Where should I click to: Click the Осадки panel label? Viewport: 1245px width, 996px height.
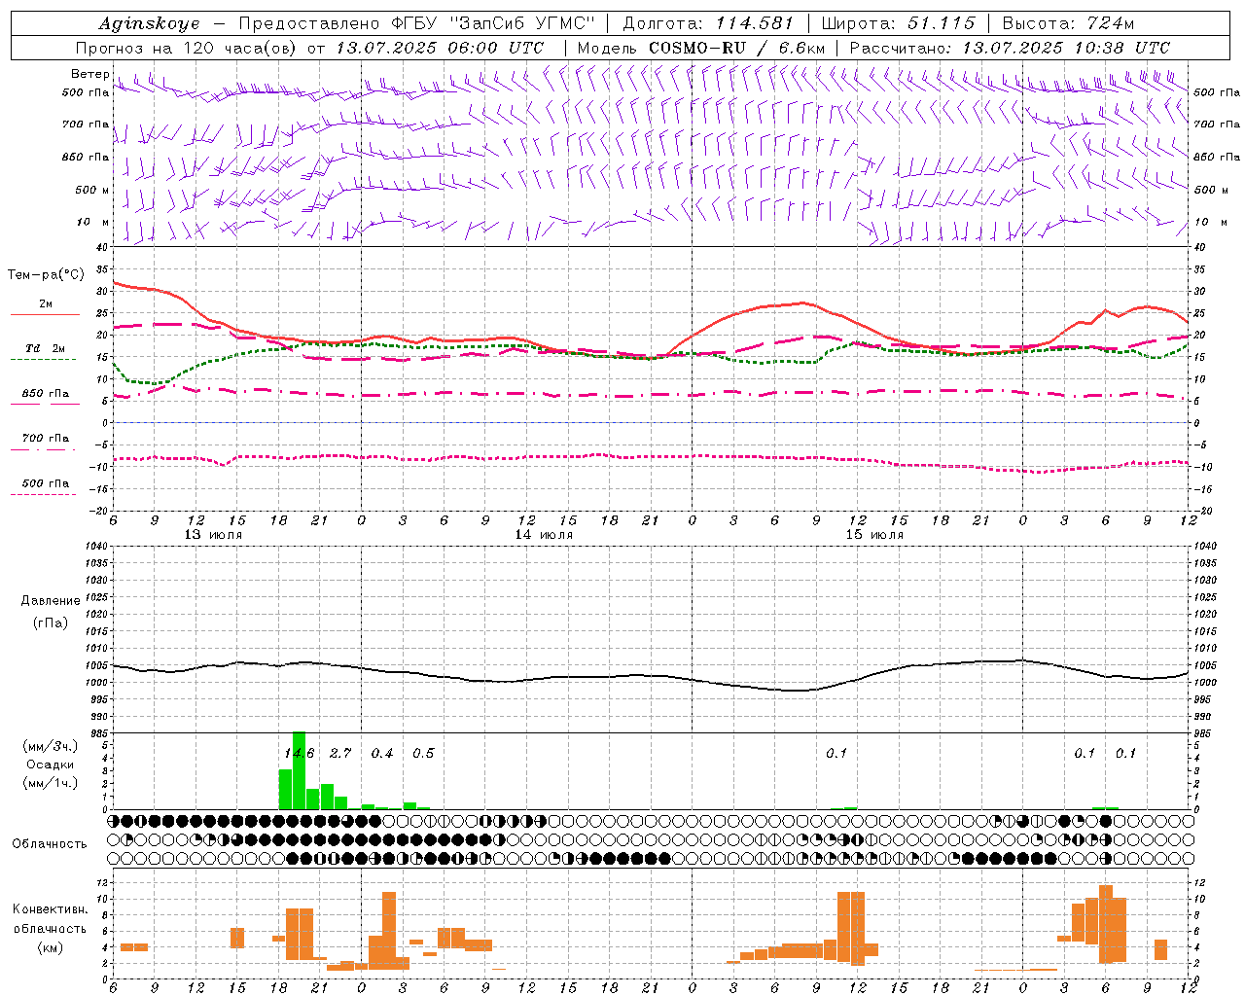click(x=50, y=765)
